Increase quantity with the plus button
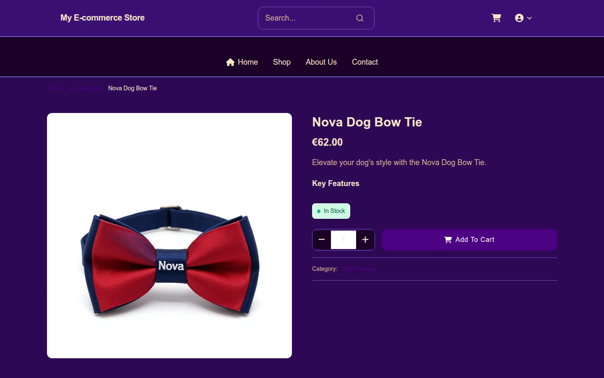This screenshot has height=378, width=604. coord(365,240)
